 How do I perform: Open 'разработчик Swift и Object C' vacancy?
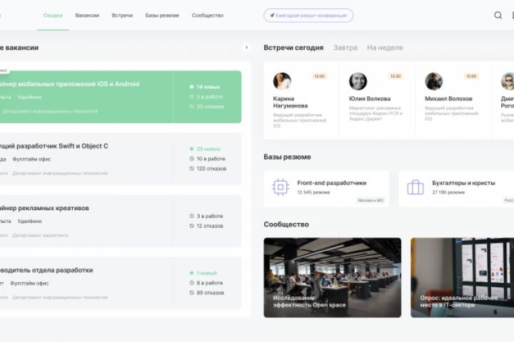click(x=54, y=146)
